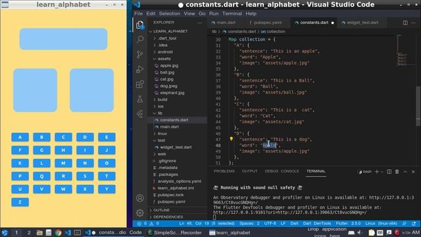Open editor more actions ellipsis

[x=413, y=23]
